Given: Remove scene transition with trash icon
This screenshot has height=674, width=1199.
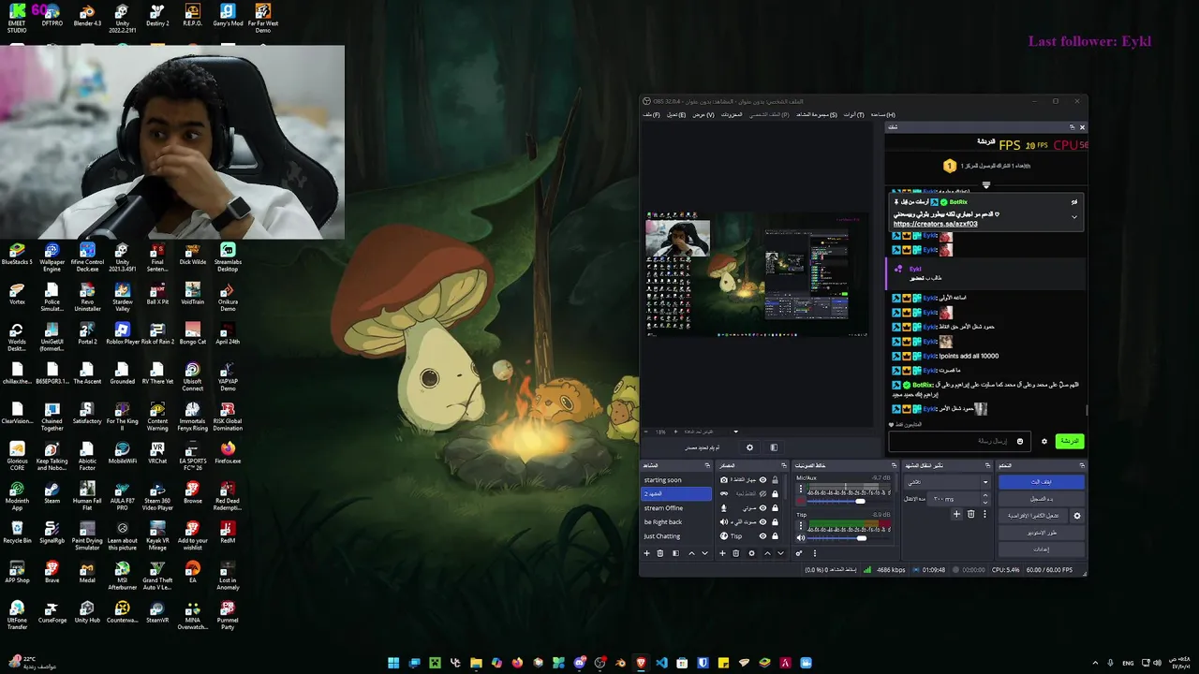Looking at the screenshot, I should (x=970, y=514).
